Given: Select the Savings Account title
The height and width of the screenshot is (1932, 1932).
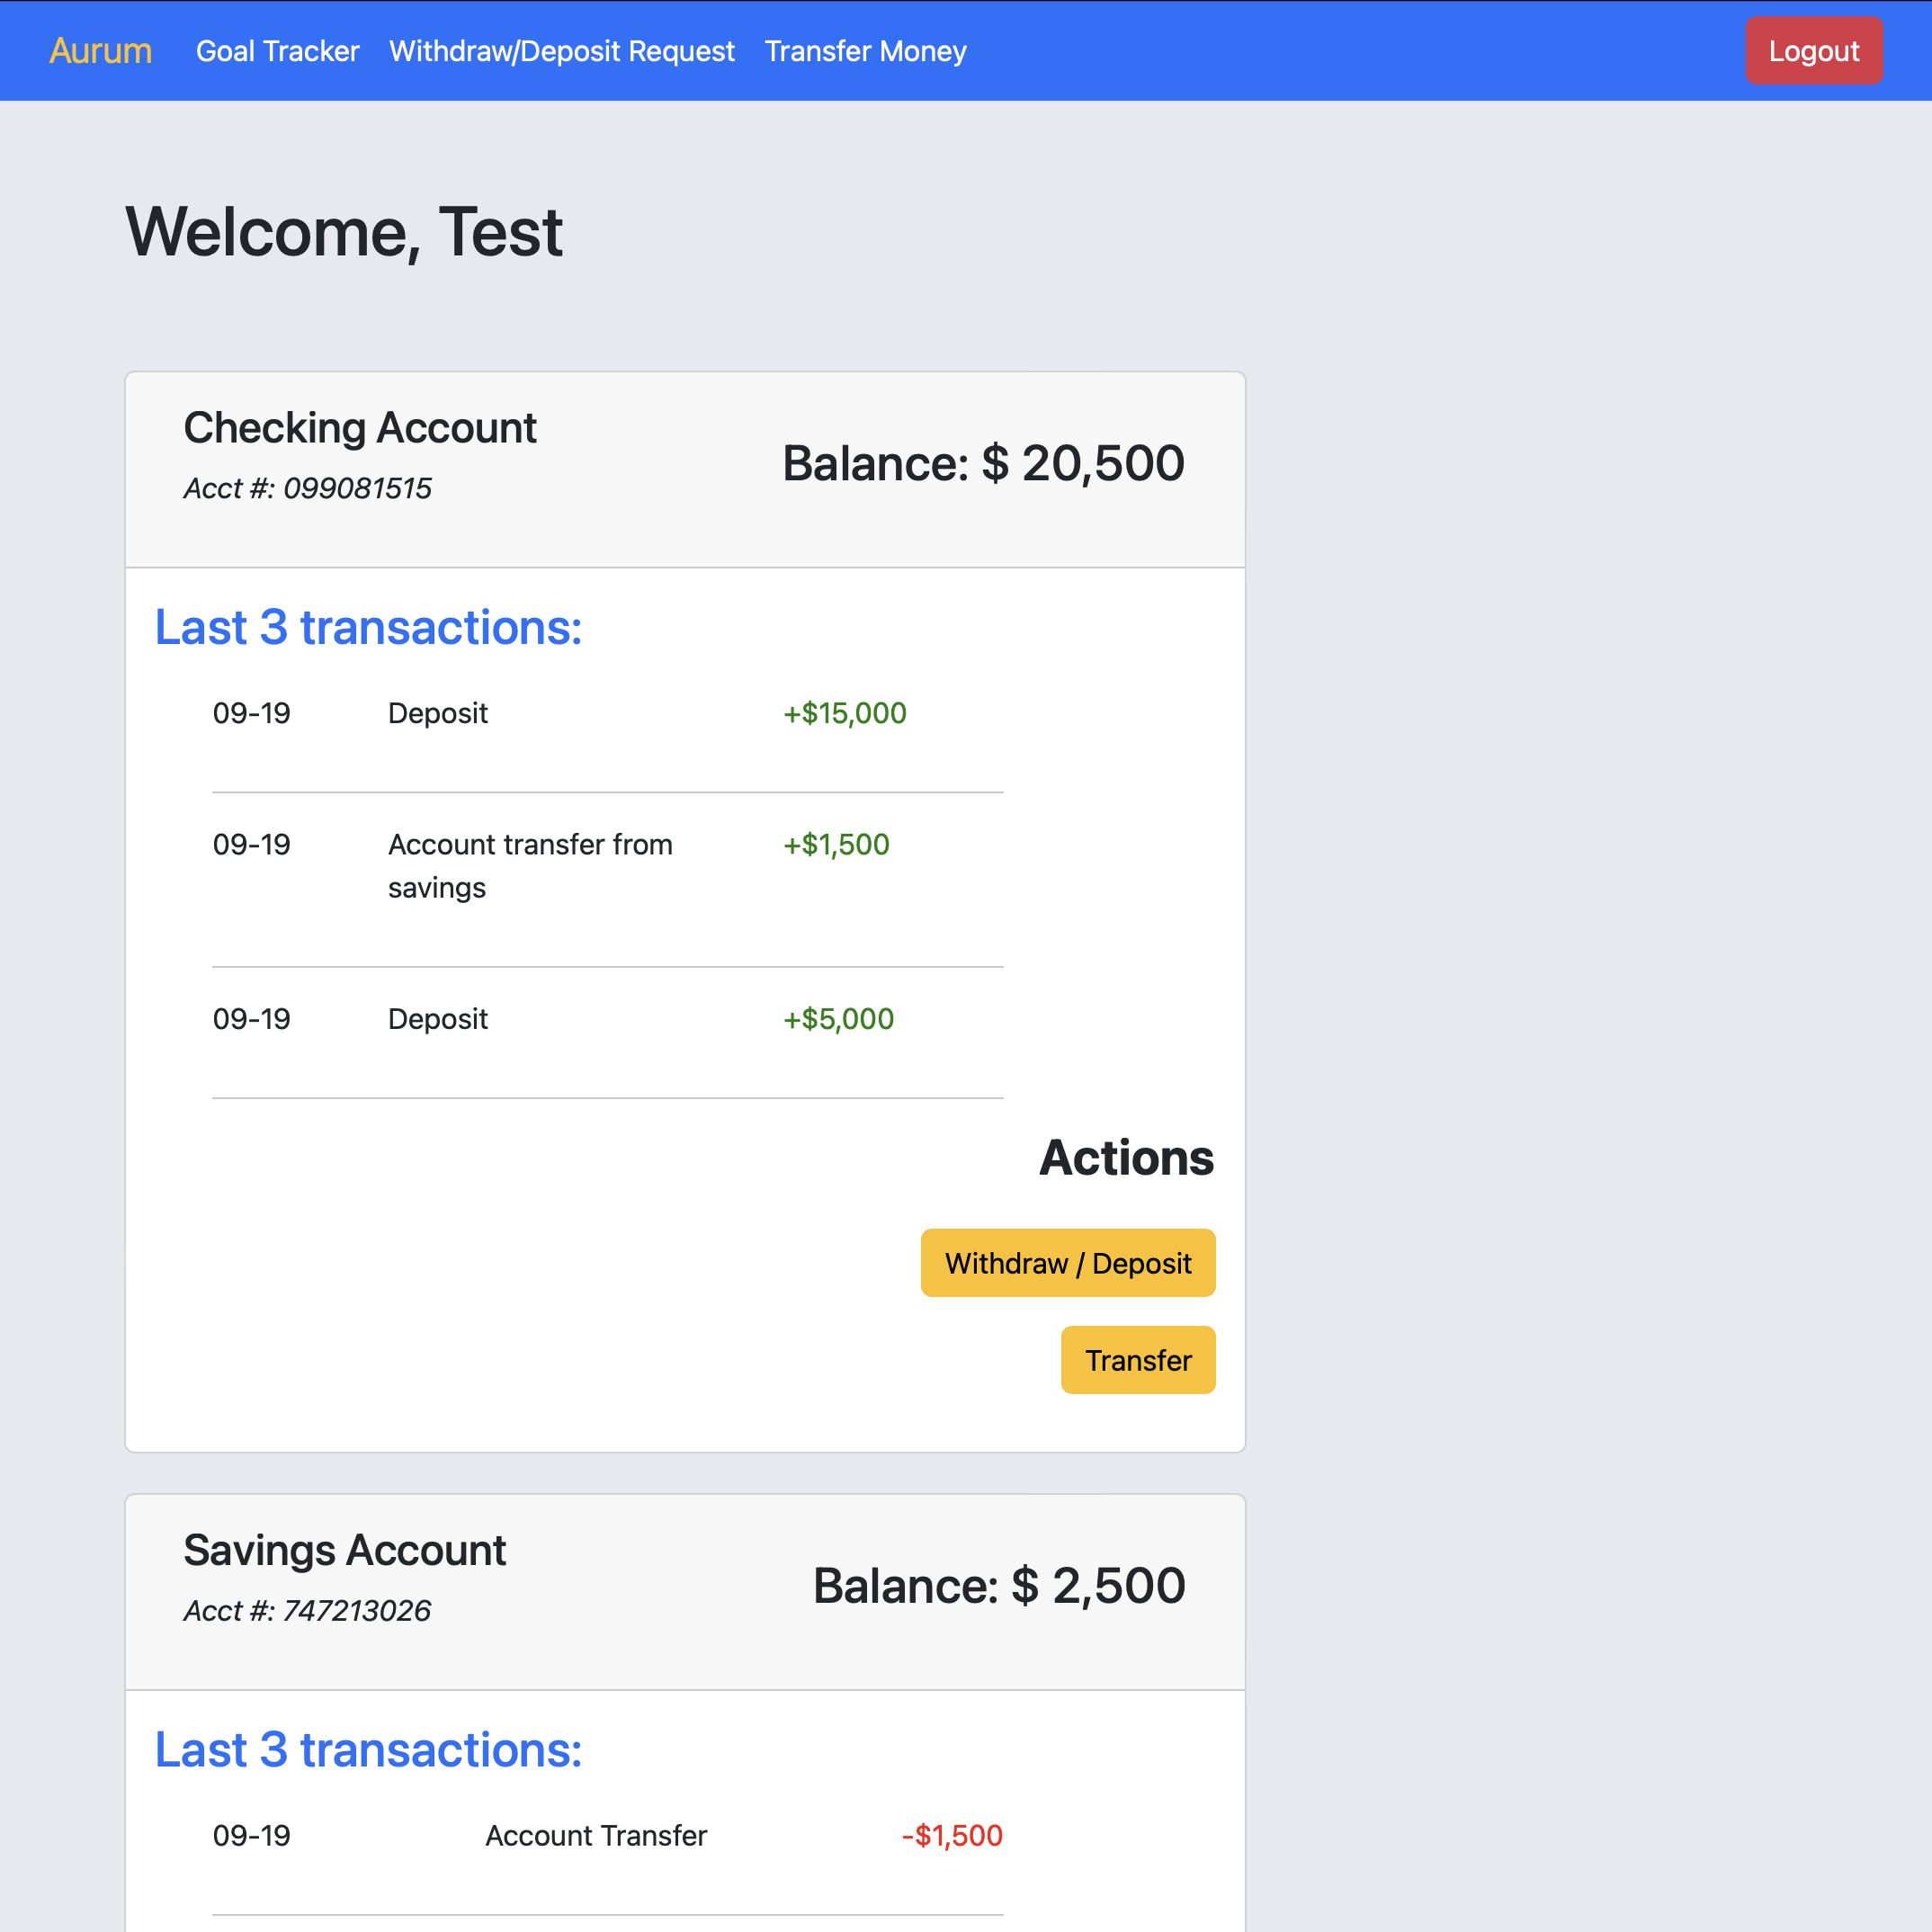Looking at the screenshot, I should [344, 1551].
